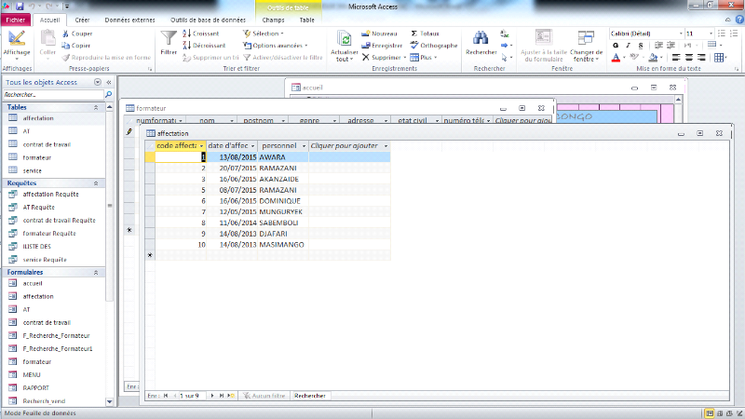Save the record with Enregistrer
This screenshot has width=745, height=419.
[382, 46]
